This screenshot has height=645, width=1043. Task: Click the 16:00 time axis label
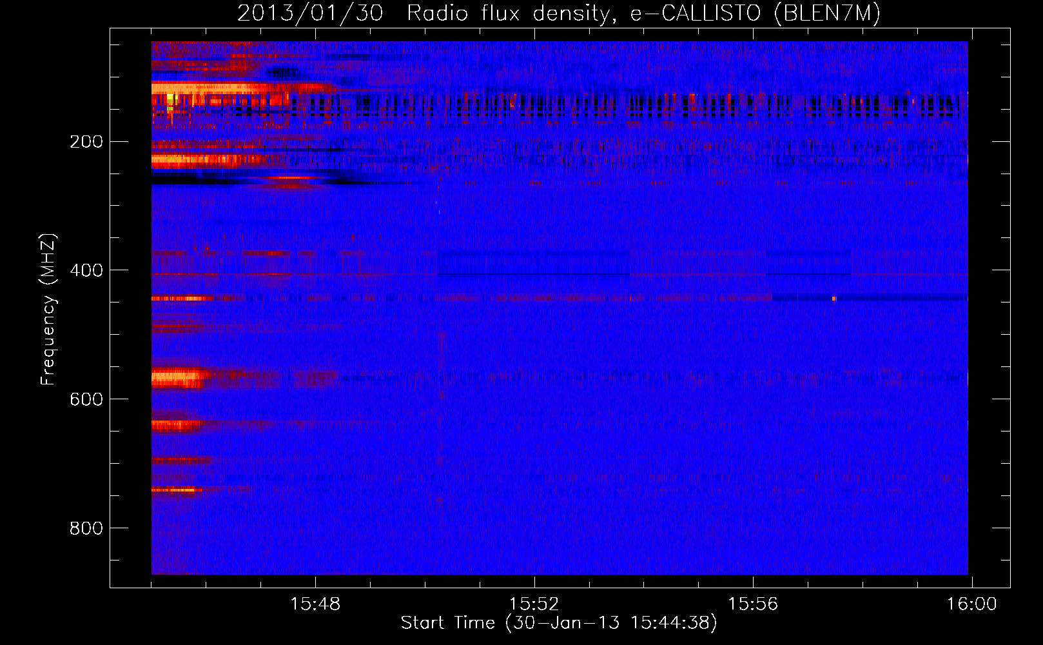tap(971, 604)
